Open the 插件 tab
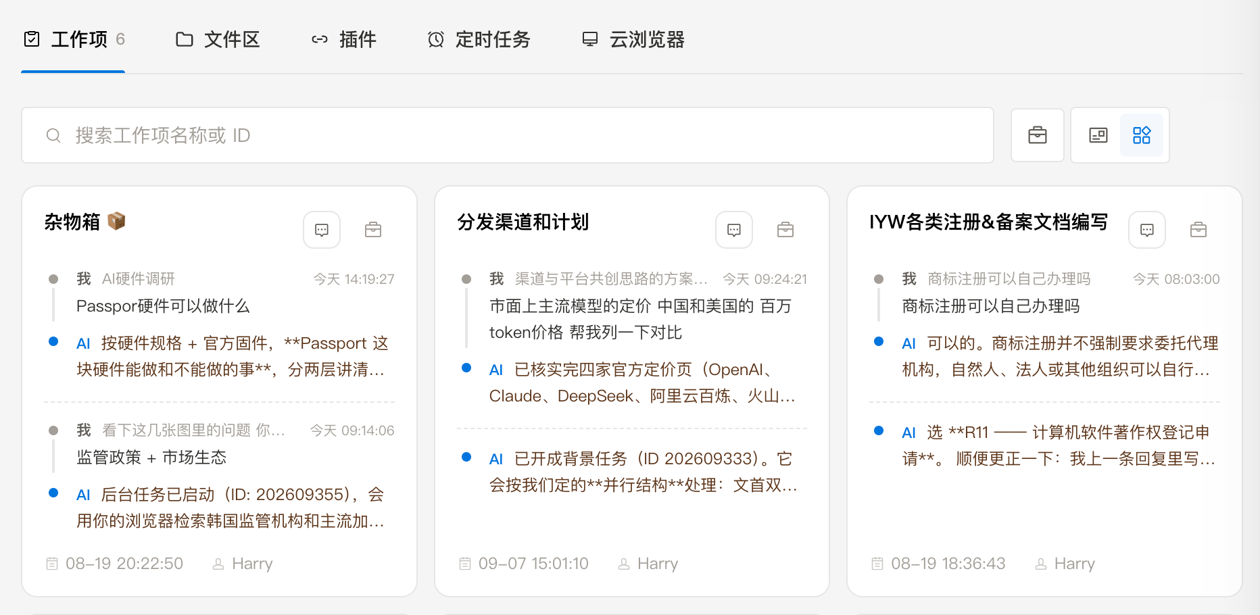The height and width of the screenshot is (615, 1260). 343,40
